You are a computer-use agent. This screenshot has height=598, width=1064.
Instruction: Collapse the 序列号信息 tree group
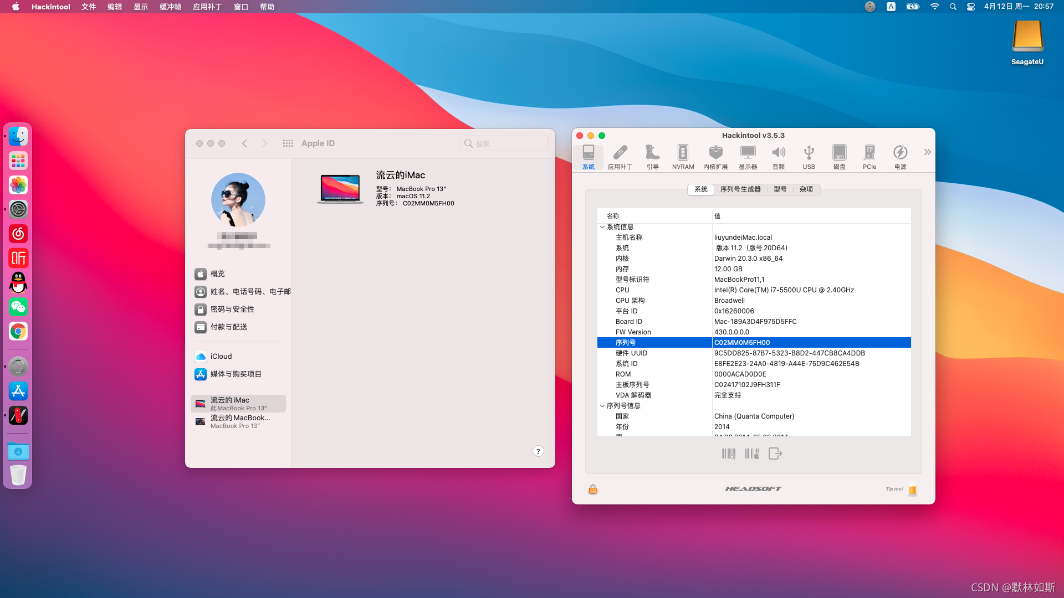coord(602,406)
